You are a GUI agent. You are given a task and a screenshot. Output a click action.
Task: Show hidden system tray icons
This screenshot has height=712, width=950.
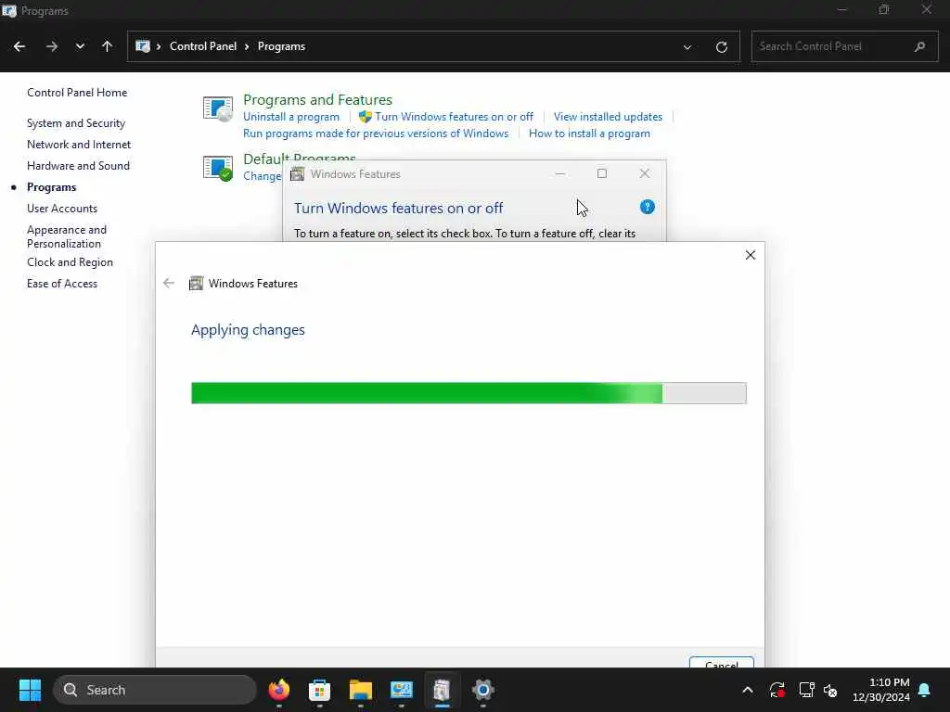748,690
